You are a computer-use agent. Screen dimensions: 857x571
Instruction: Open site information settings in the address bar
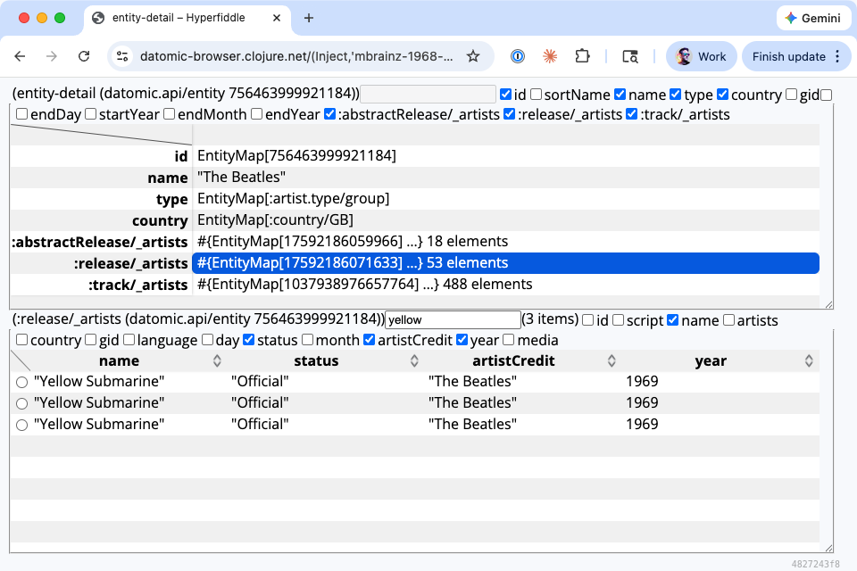click(121, 55)
